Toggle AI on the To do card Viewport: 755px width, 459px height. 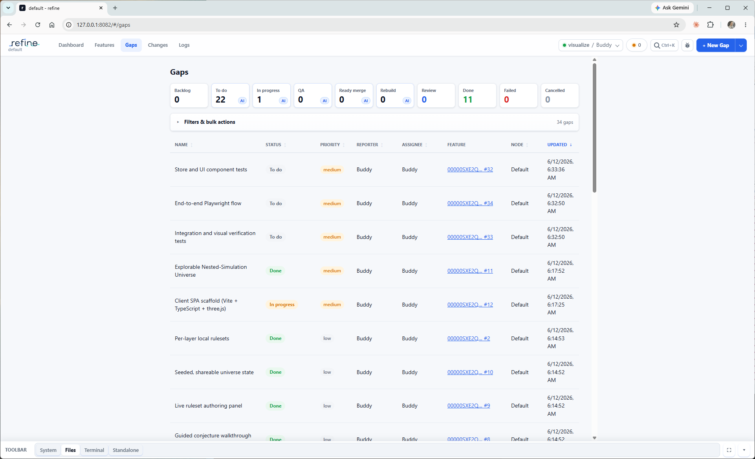click(x=242, y=101)
